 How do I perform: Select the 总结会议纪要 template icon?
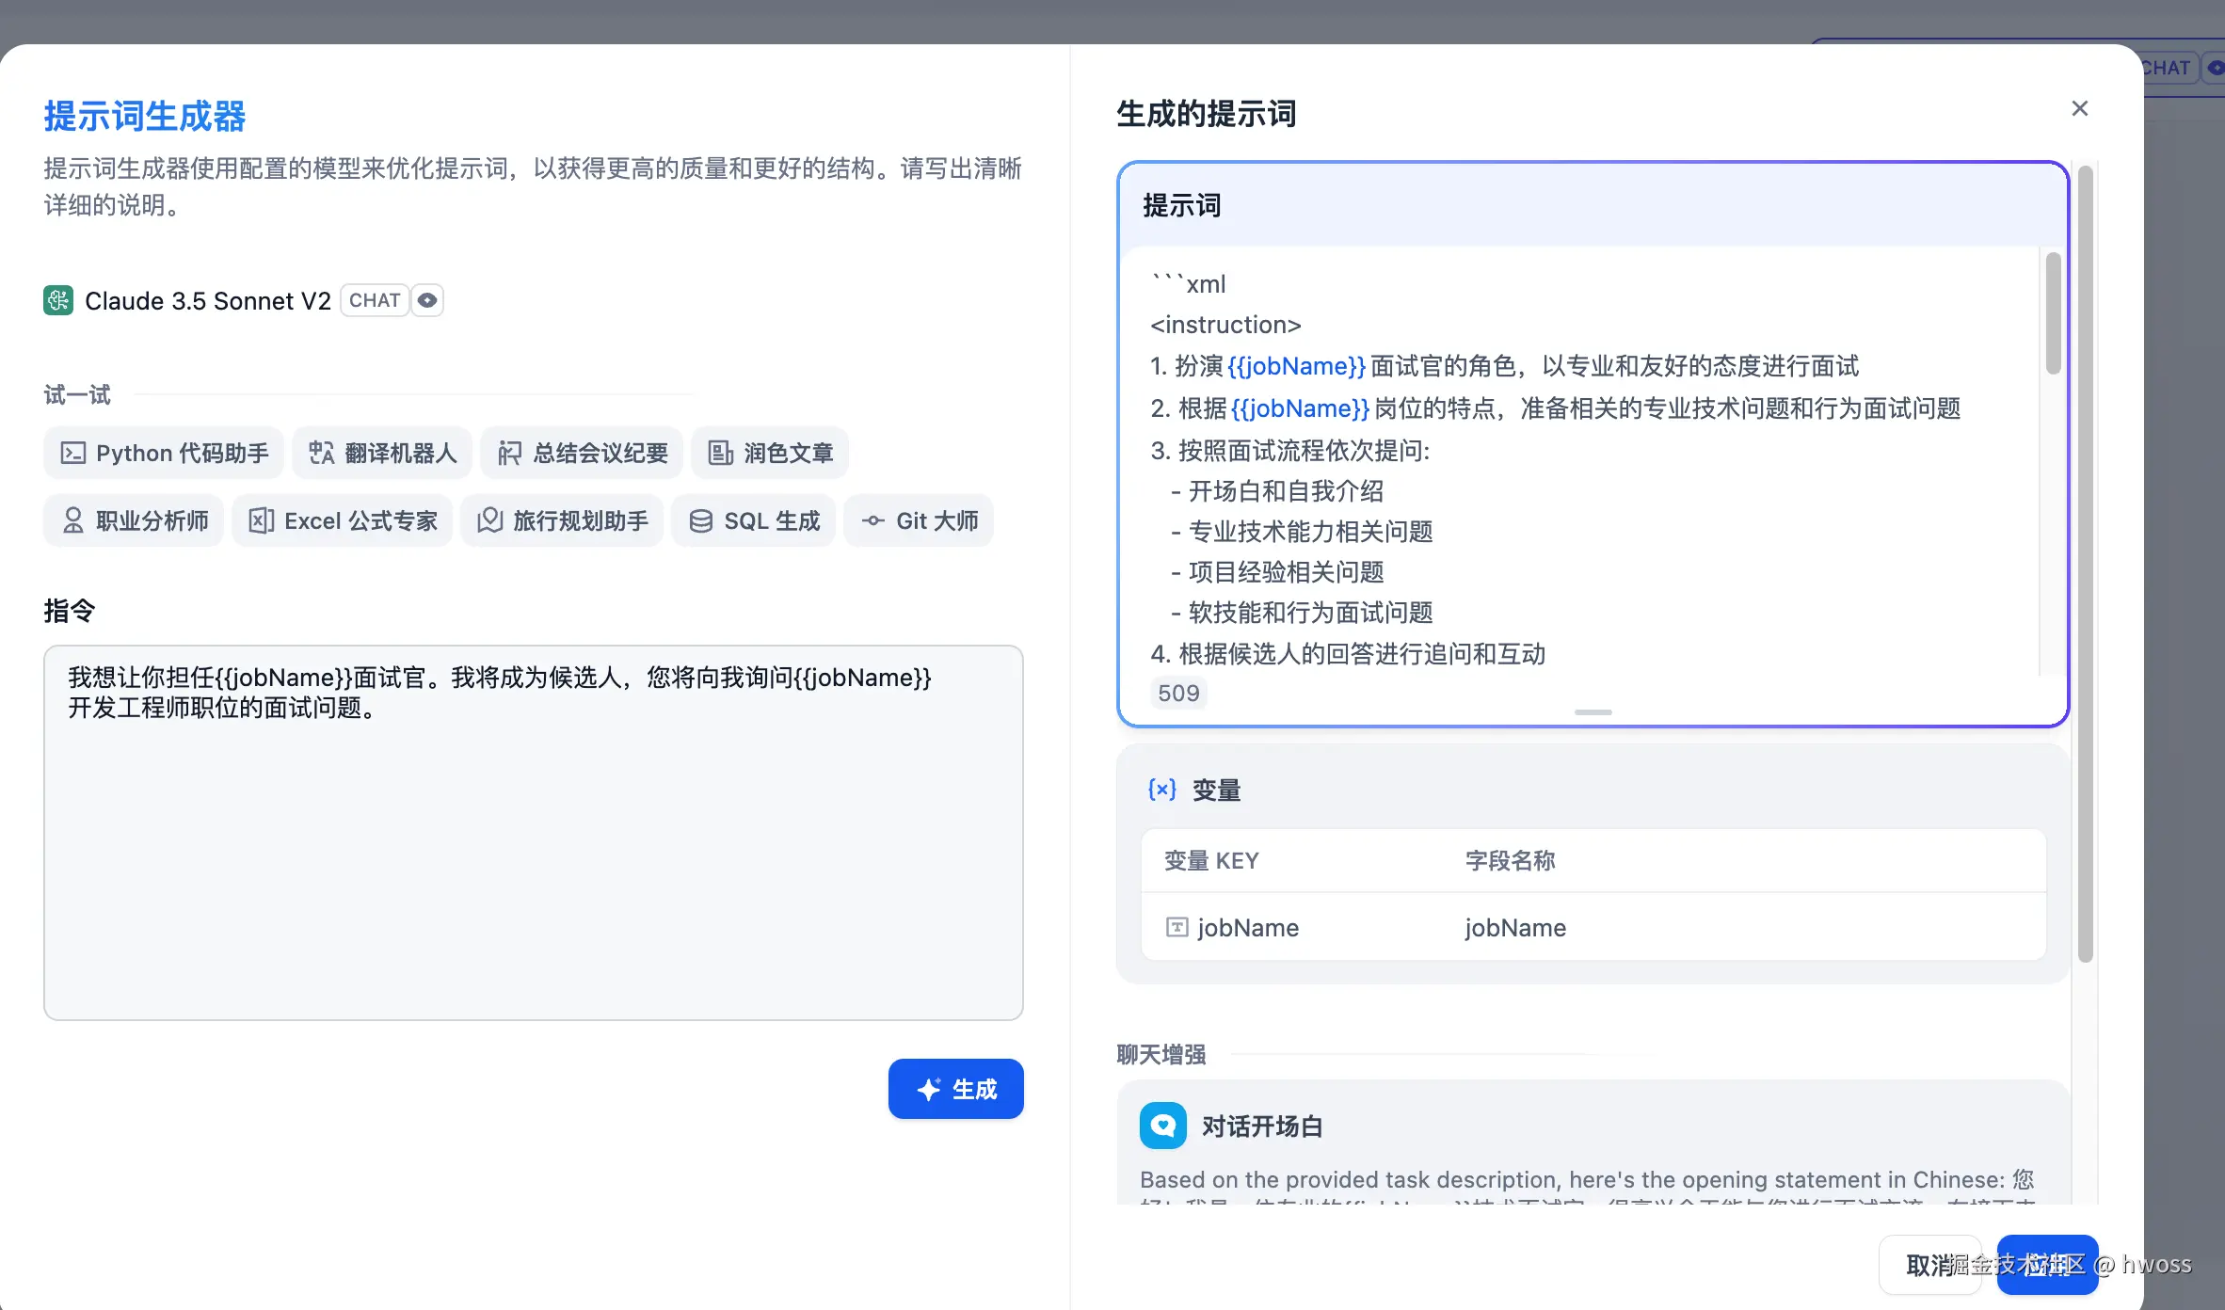[x=509, y=454]
